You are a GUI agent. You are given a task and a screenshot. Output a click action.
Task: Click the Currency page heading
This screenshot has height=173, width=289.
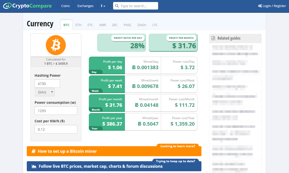(40, 24)
